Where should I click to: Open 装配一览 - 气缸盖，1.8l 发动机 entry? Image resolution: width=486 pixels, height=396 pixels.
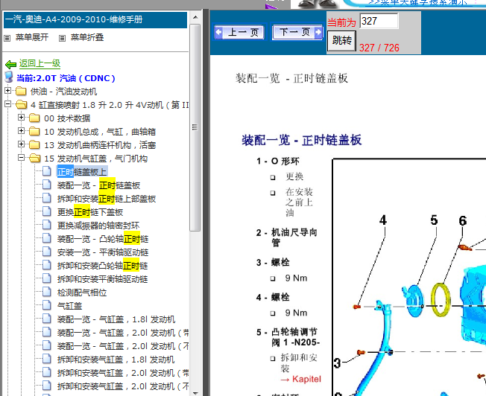tap(116, 319)
